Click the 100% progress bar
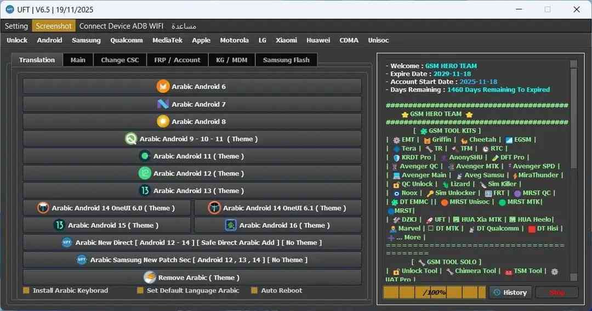This screenshot has width=592, height=311. pyautogui.click(x=435, y=292)
